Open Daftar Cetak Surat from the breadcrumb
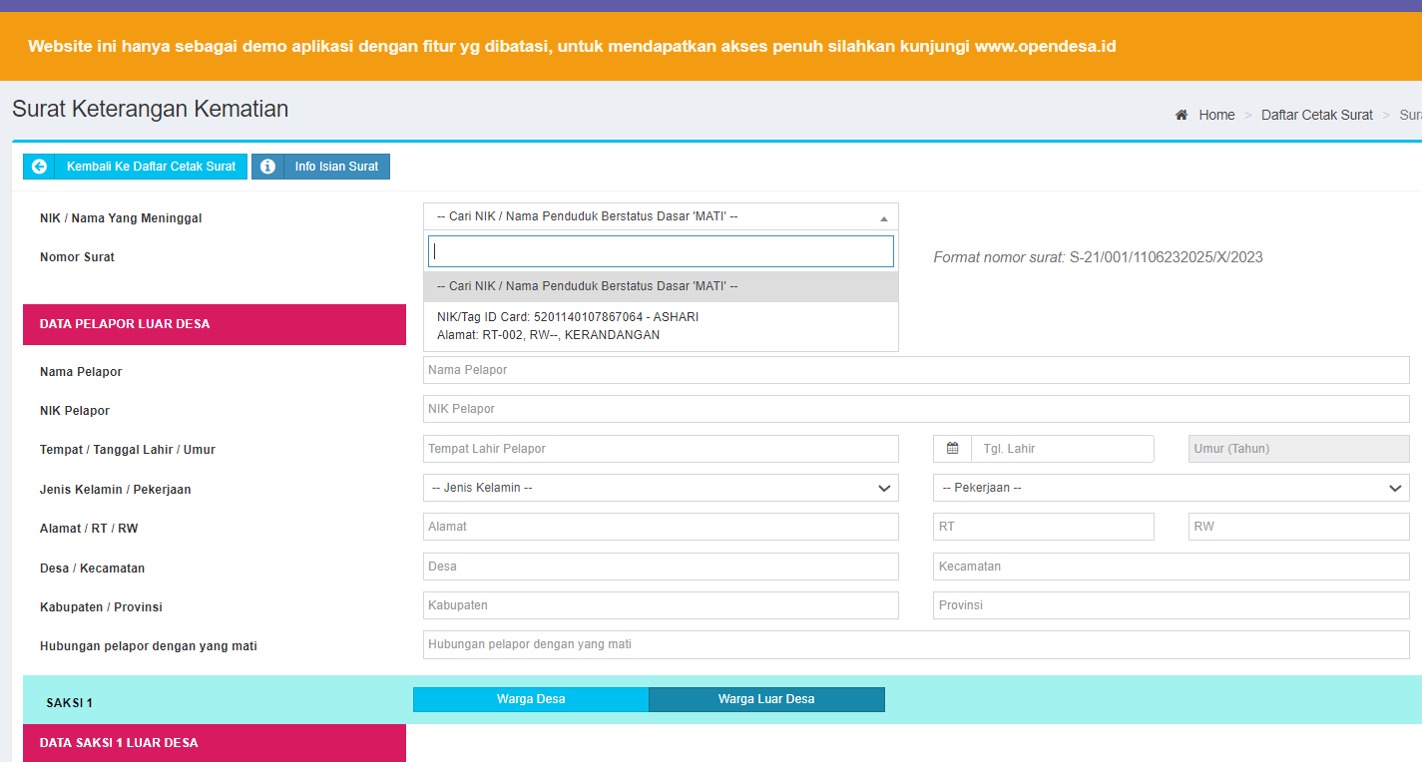The height and width of the screenshot is (762, 1422). pyautogui.click(x=1317, y=115)
